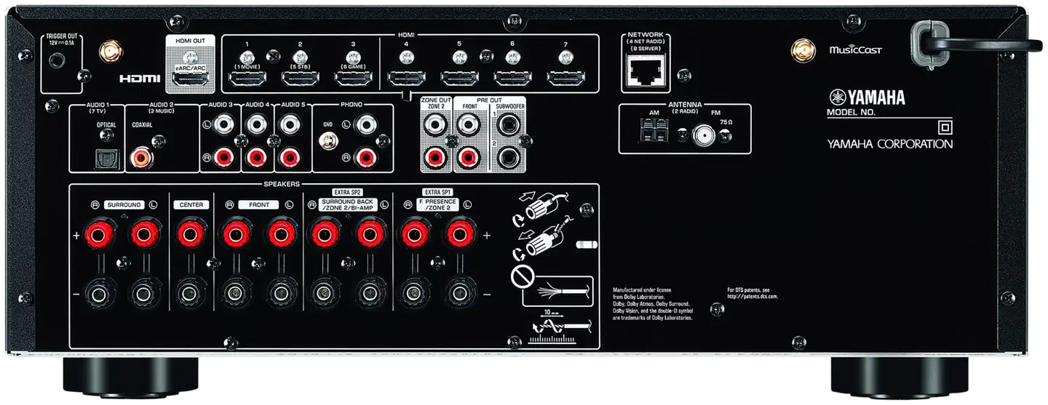
Task: Select HDMI input 6 port
Action: coord(512,78)
